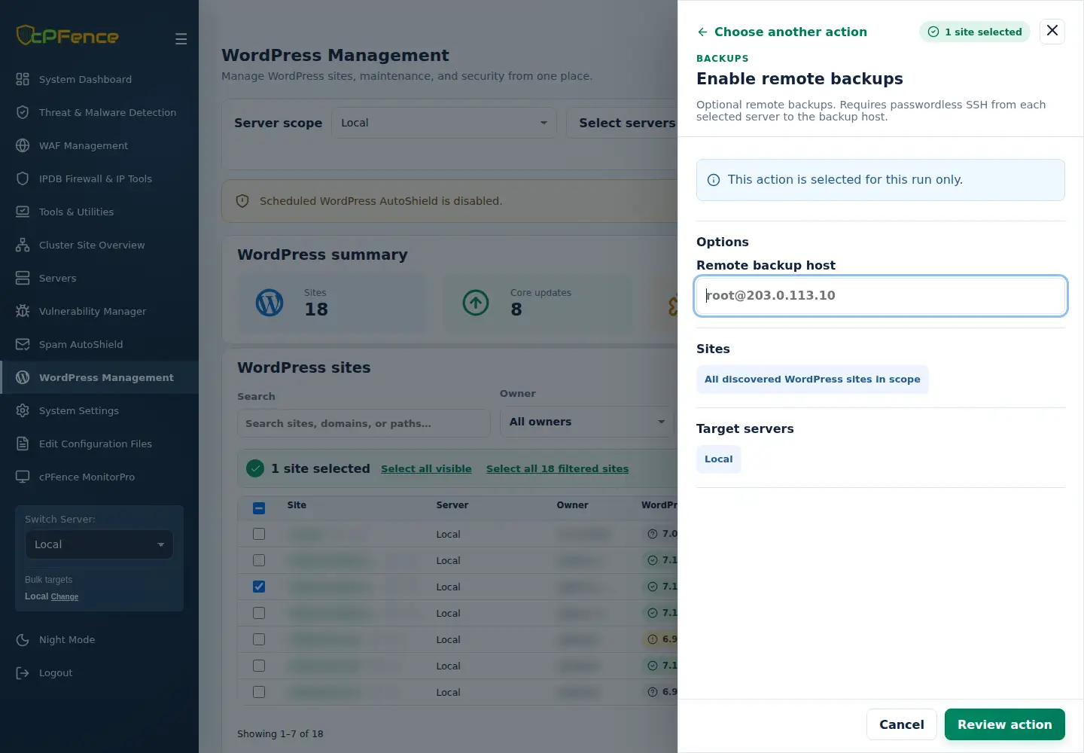Go back via Choose another action
The width and height of the screenshot is (1084, 753).
782,32
